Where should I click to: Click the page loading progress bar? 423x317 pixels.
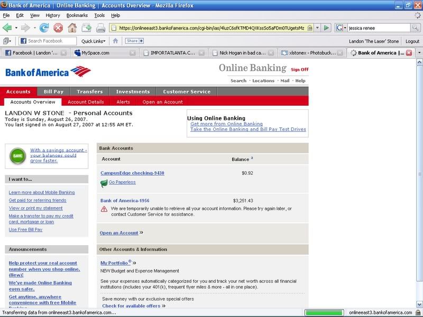click(x=324, y=312)
